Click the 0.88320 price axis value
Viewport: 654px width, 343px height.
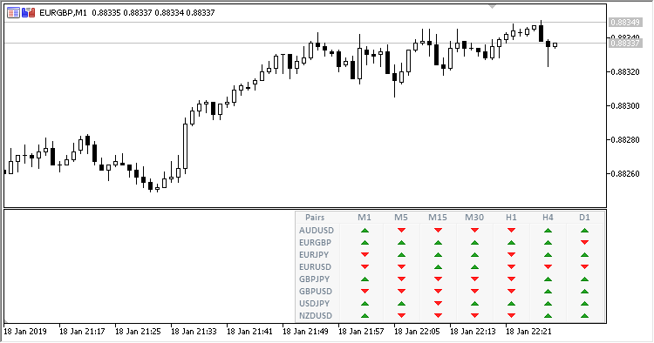tap(625, 71)
